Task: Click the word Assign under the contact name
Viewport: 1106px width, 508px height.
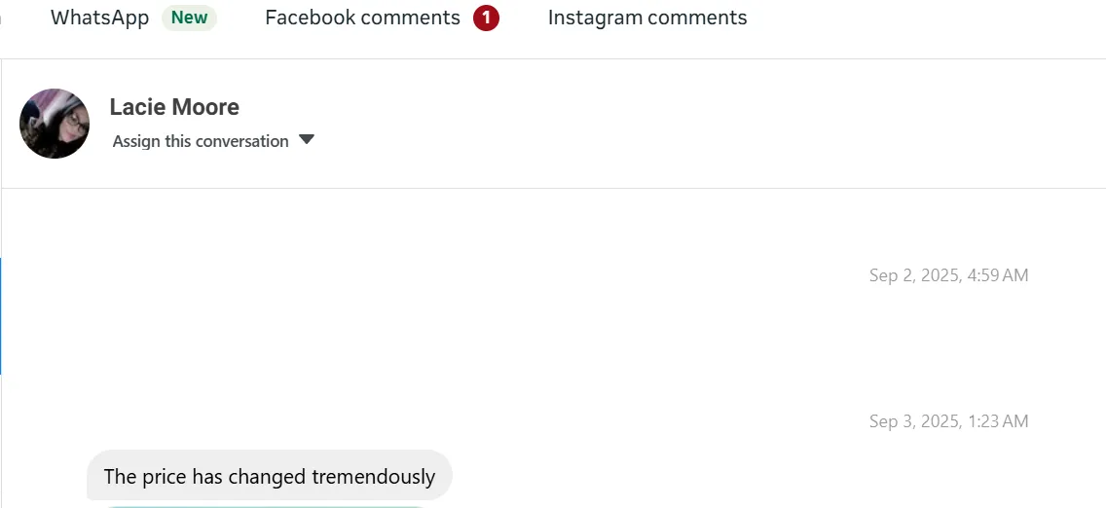Action: [136, 141]
